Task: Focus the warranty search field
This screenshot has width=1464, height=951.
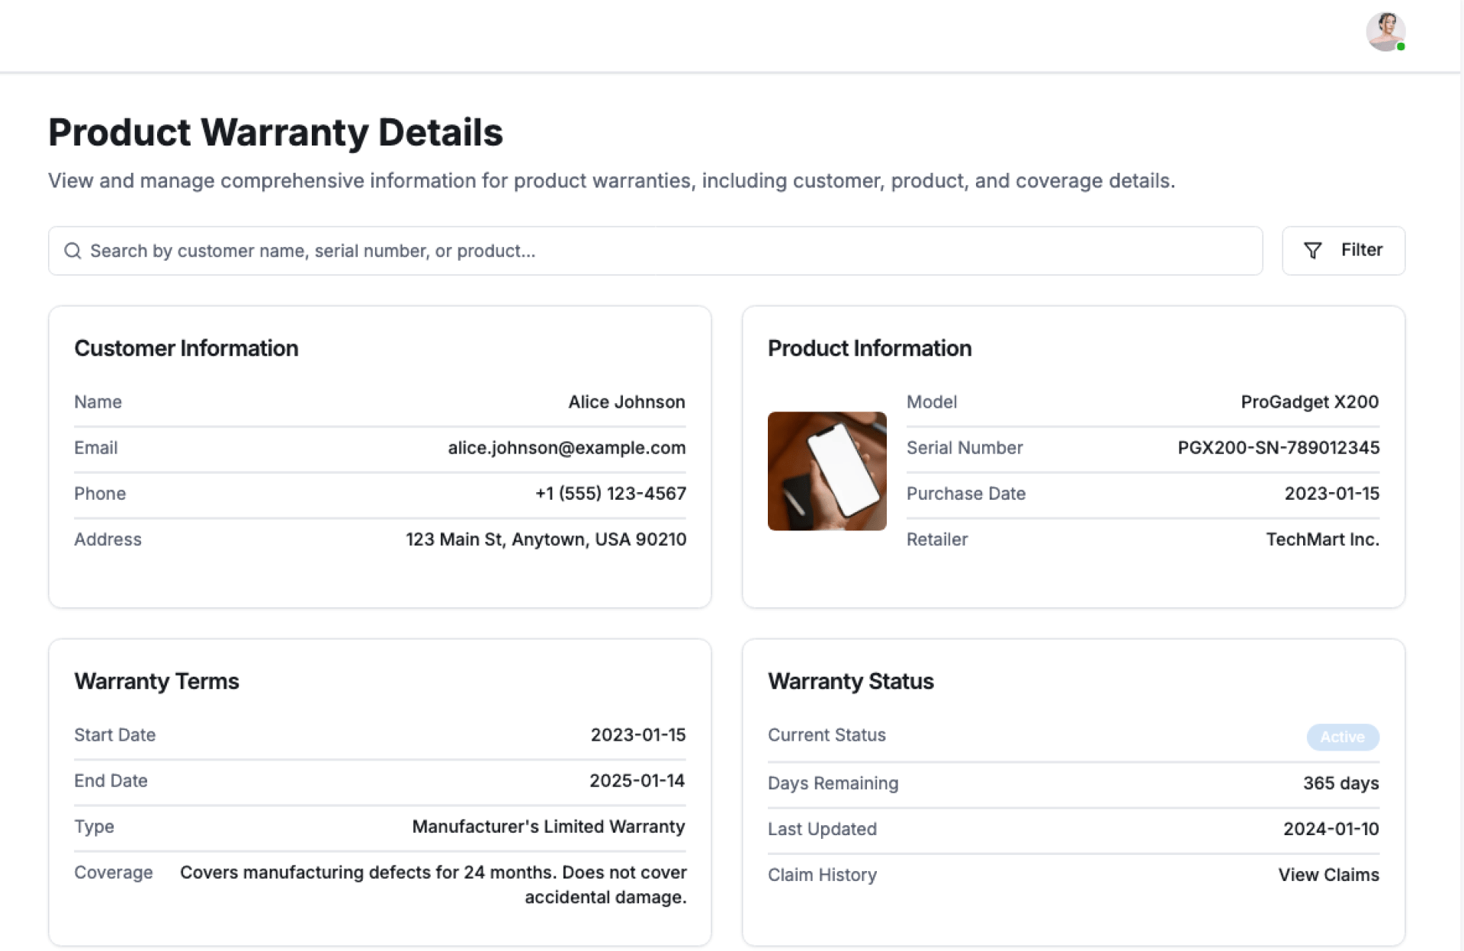Action: click(x=656, y=251)
